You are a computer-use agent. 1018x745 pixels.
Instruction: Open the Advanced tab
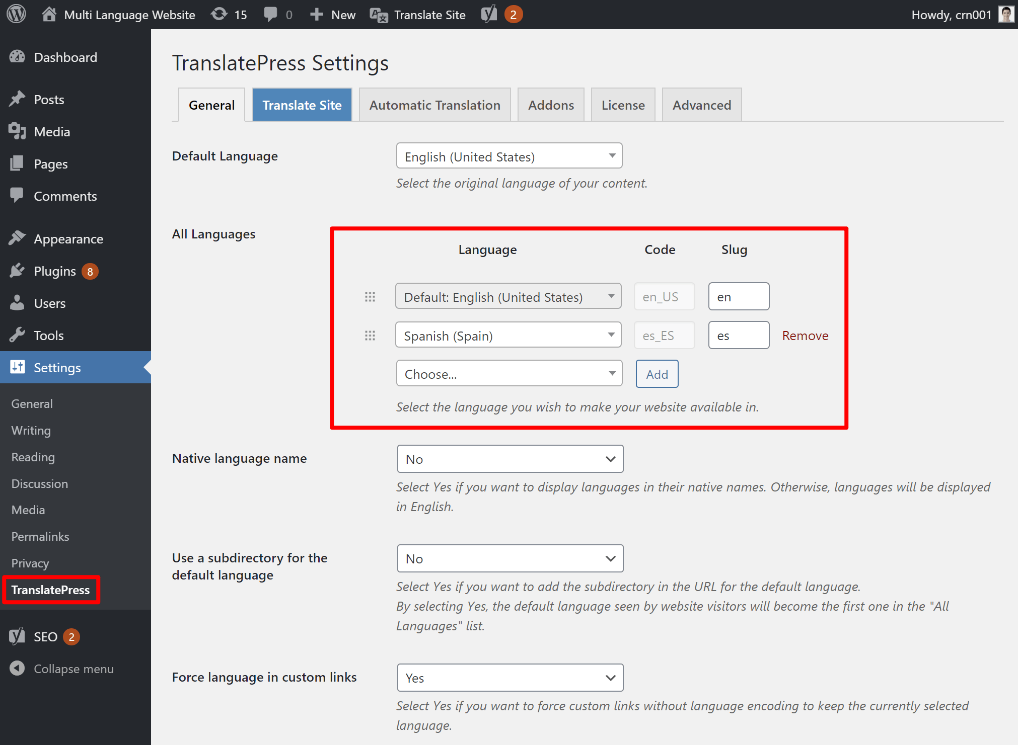(701, 105)
